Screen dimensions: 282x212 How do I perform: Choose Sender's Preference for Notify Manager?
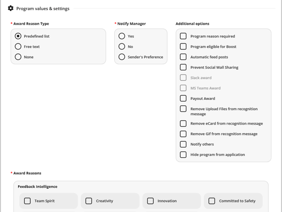(122, 57)
